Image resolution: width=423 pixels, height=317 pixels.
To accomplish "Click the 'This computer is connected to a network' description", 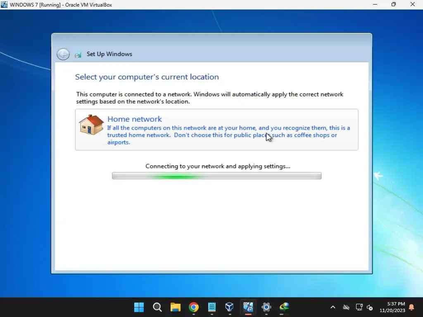I will pyautogui.click(x=209, y=98).
